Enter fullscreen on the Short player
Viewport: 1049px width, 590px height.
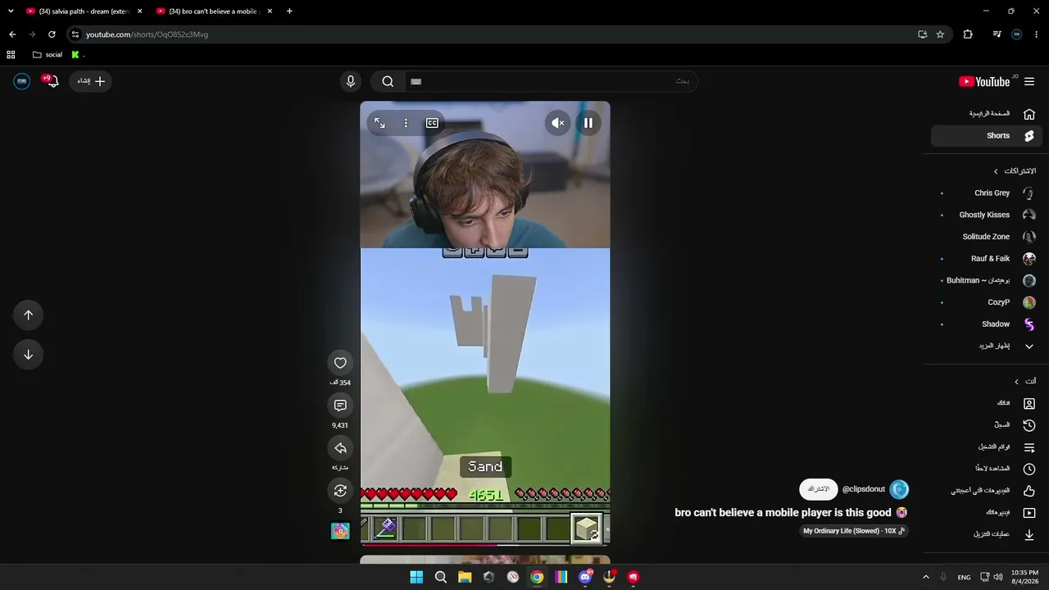379,123
